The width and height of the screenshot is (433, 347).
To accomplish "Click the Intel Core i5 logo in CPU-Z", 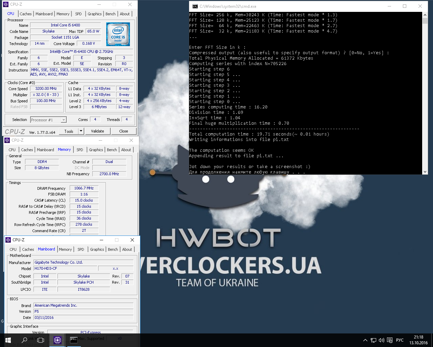I will point(118,34).
